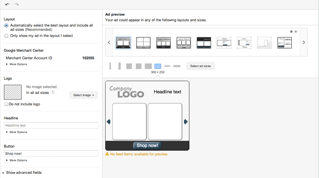Click the redo arrow icon

[17, 4]
